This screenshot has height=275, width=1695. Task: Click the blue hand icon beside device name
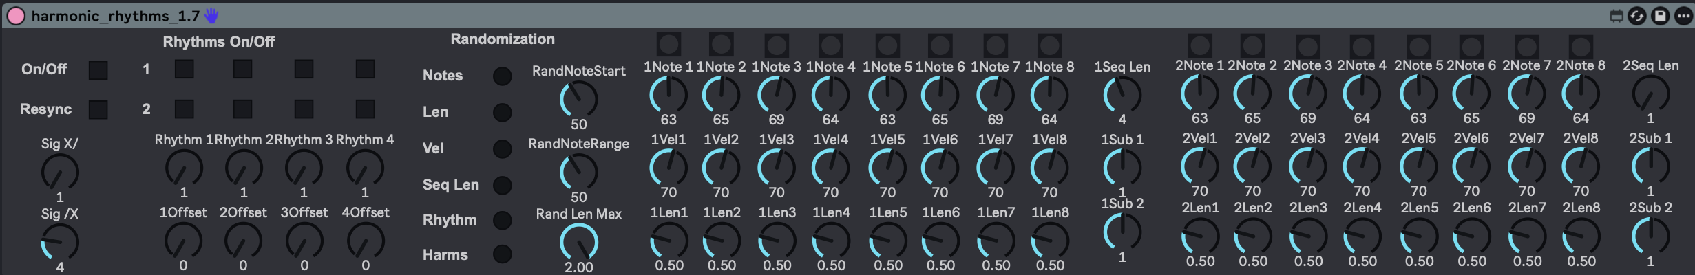[x=211, y=15]
